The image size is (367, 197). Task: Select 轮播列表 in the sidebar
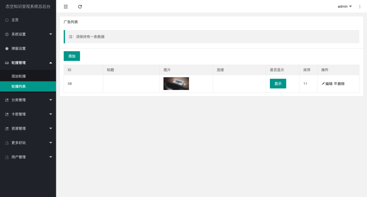(19, 86)
